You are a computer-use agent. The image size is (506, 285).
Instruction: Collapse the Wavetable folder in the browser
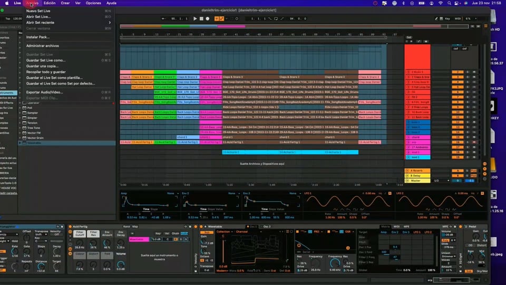(x=20, y=143)
